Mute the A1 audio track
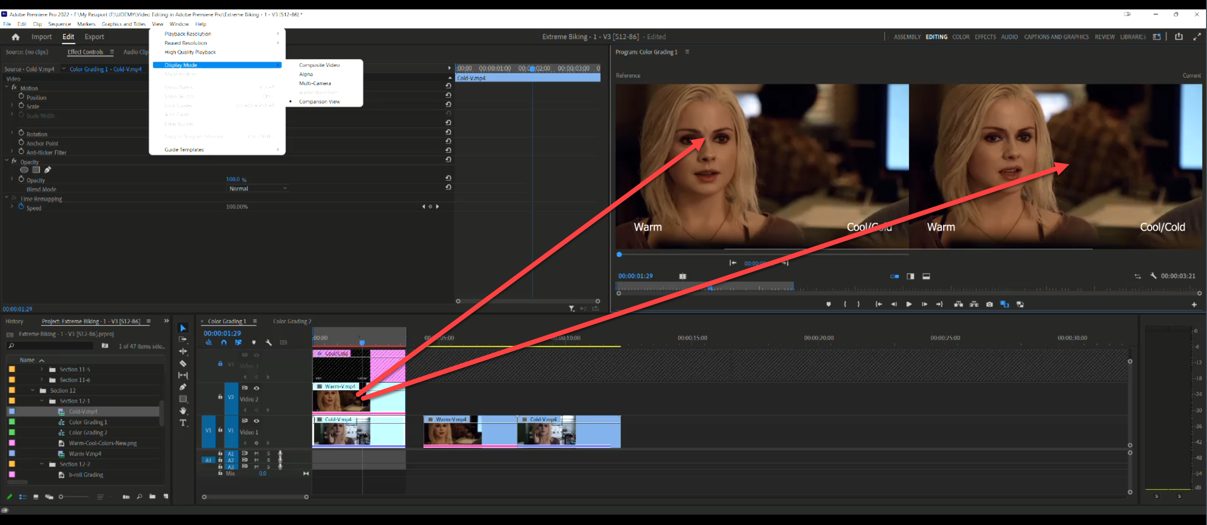Screen dimensions: 1207x525 (257, 453)
